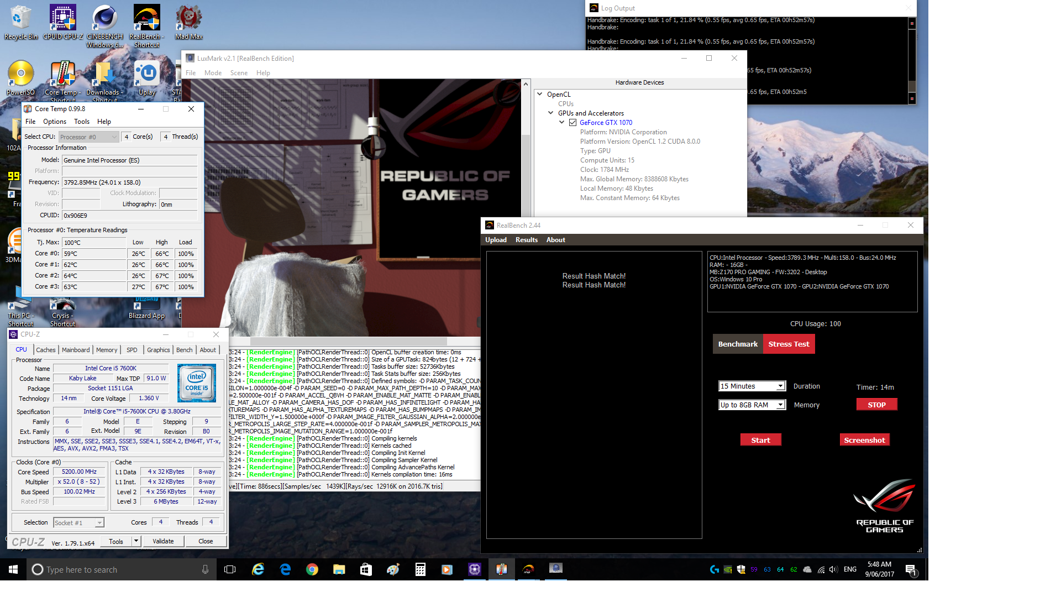Launch Internet Explorer from the taskbar

point(258,569)
